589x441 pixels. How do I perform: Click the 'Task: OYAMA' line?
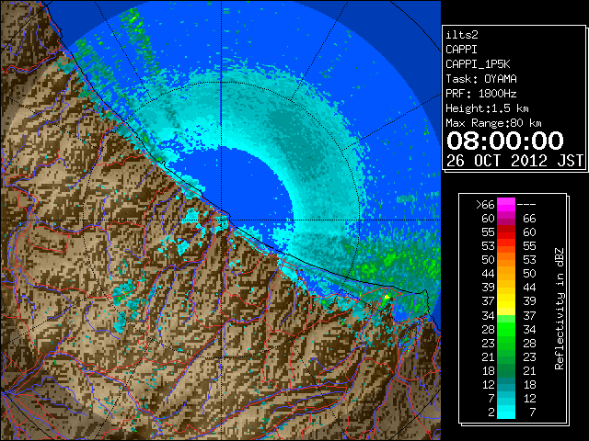click(x=481, y=79)
